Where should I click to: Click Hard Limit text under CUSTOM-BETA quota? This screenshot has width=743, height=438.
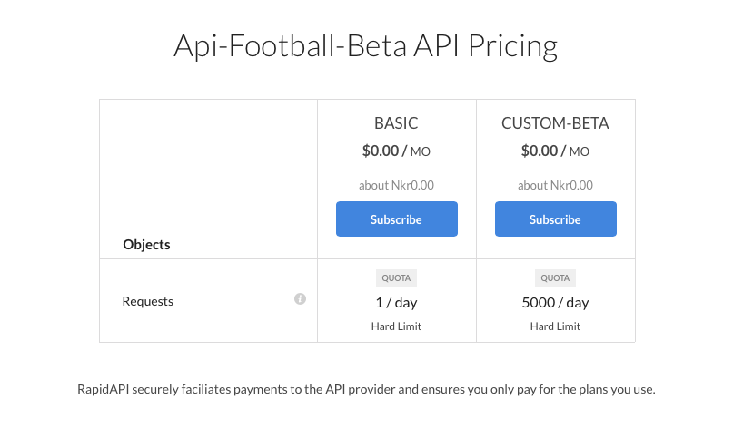tap(555, 326)
